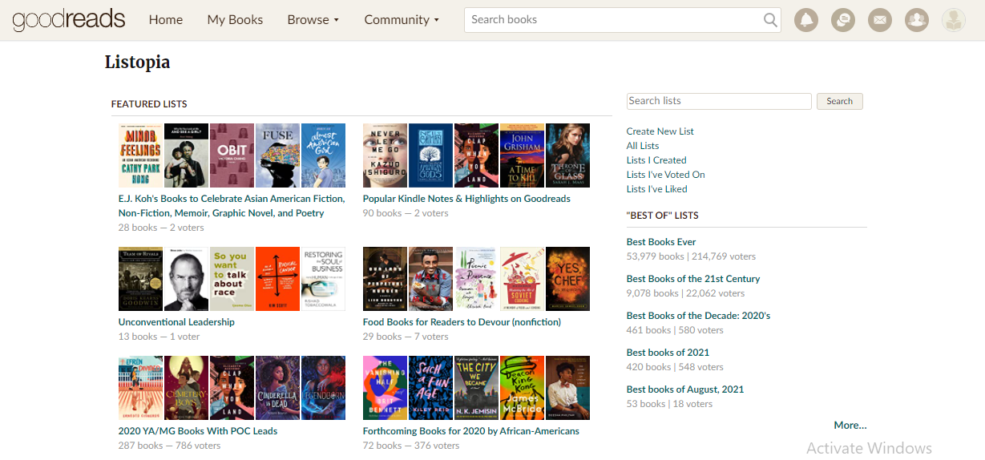This screenshot has width=985, height=460.
Task: Click the Deacon King Kong cover
Action: [x=522, y=388]
